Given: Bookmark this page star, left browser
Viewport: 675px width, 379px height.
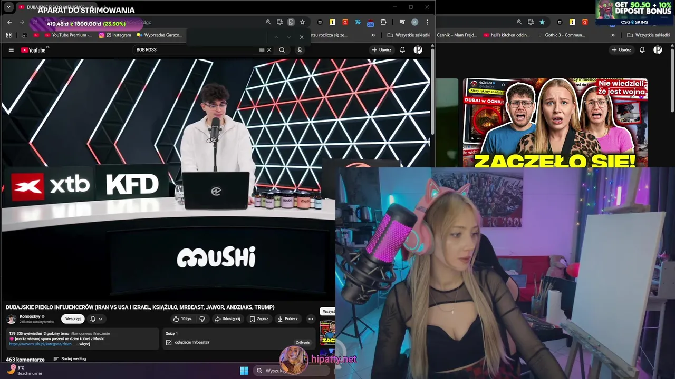Looking at the screenshot, I should (302, 22).
